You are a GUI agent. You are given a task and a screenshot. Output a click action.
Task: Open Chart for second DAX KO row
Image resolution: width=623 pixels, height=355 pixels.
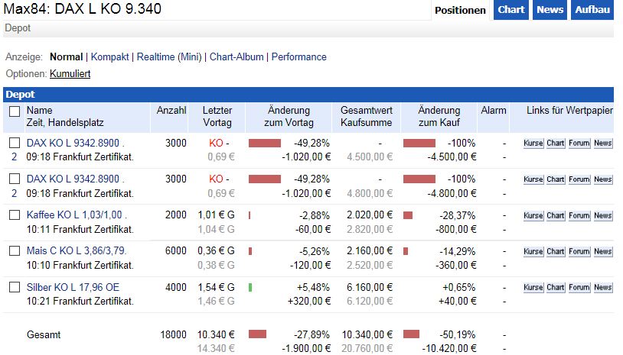point(556,179)
